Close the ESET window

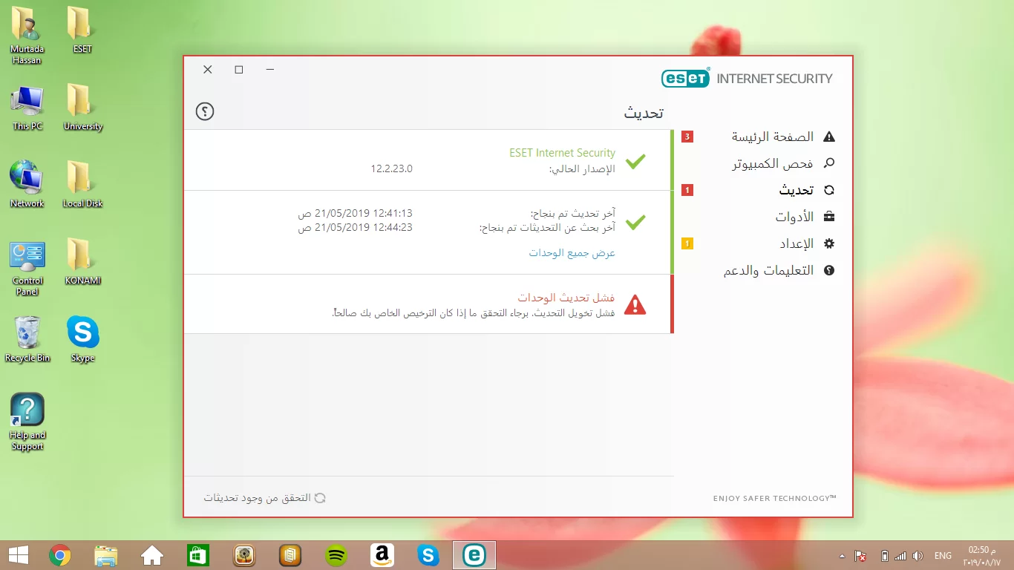(208, 69)
